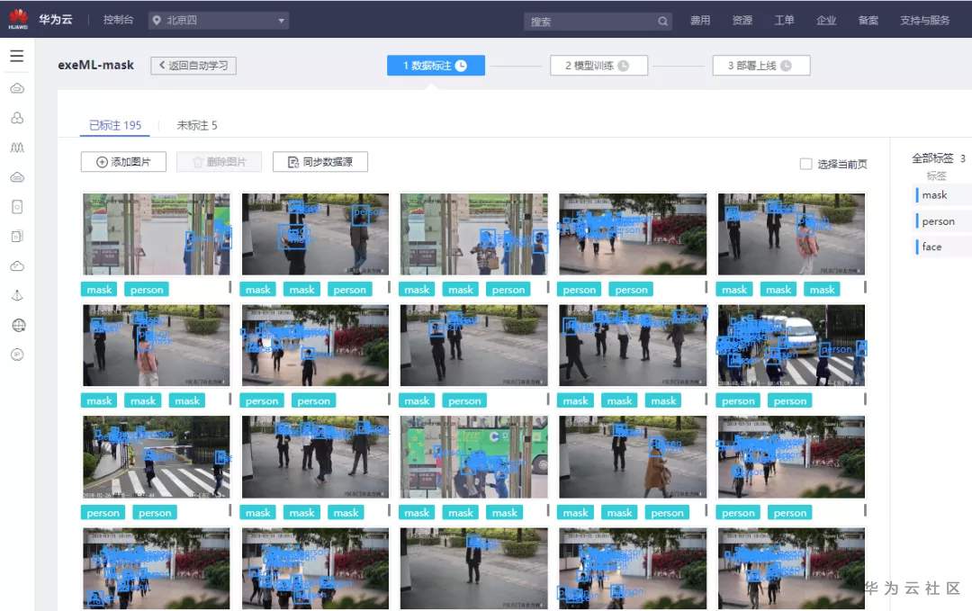Open the 控制台 link
Screen dimensions: 972x611
(x=118, y=20)
